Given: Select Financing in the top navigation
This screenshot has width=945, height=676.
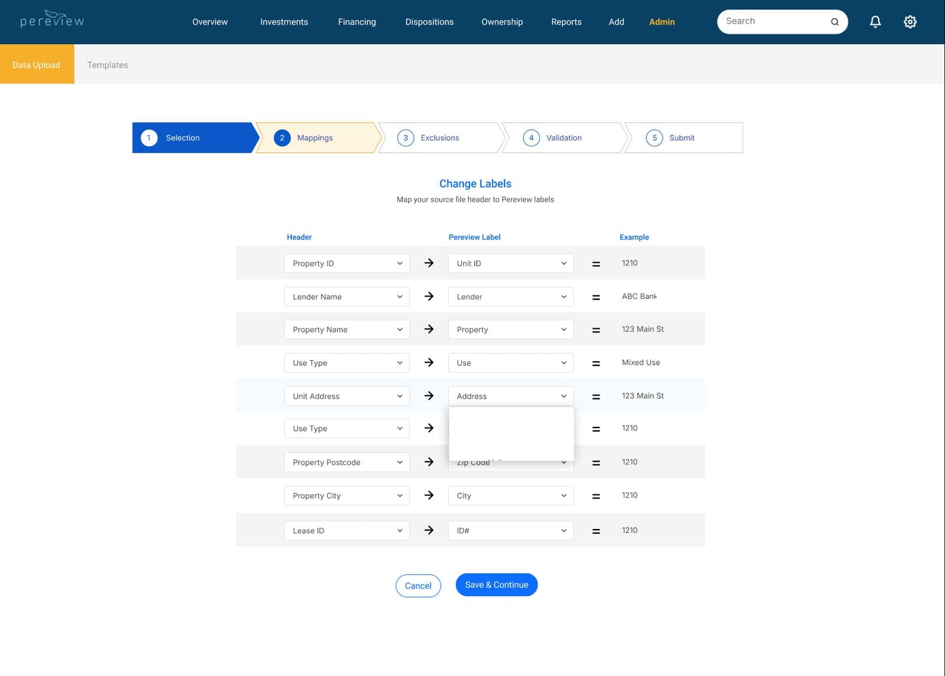Looking at the screenshot, I should tap(357, 22).
